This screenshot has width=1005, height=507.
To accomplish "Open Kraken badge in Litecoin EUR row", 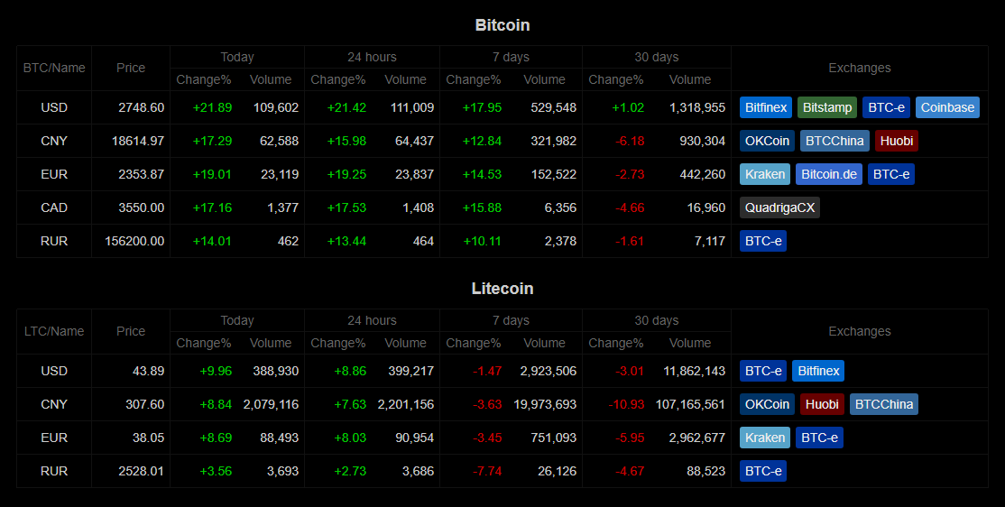I will (x=765, y=438).
